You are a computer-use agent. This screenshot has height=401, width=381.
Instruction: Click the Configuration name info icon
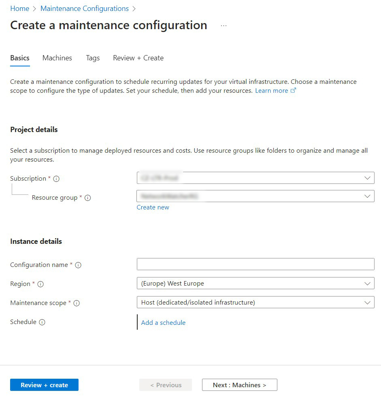pyautogui.click(x=78, y=265)
